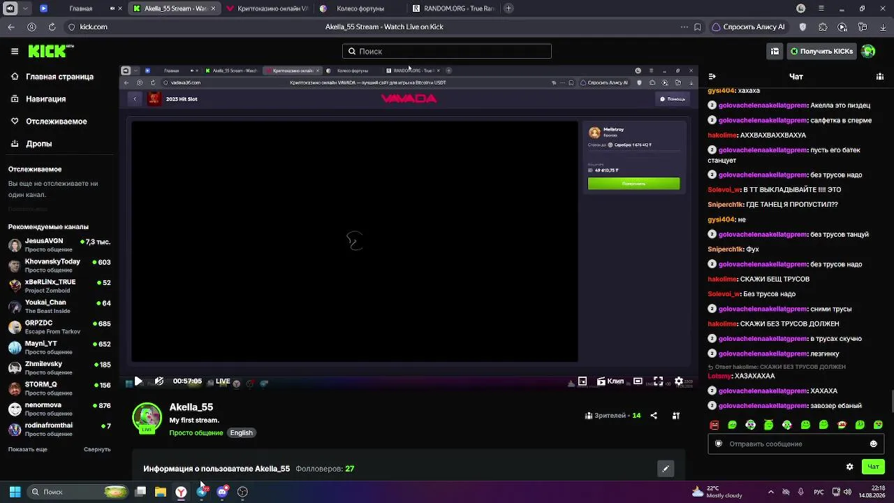
Task: Click the English language tag
Action: [241, 433]
